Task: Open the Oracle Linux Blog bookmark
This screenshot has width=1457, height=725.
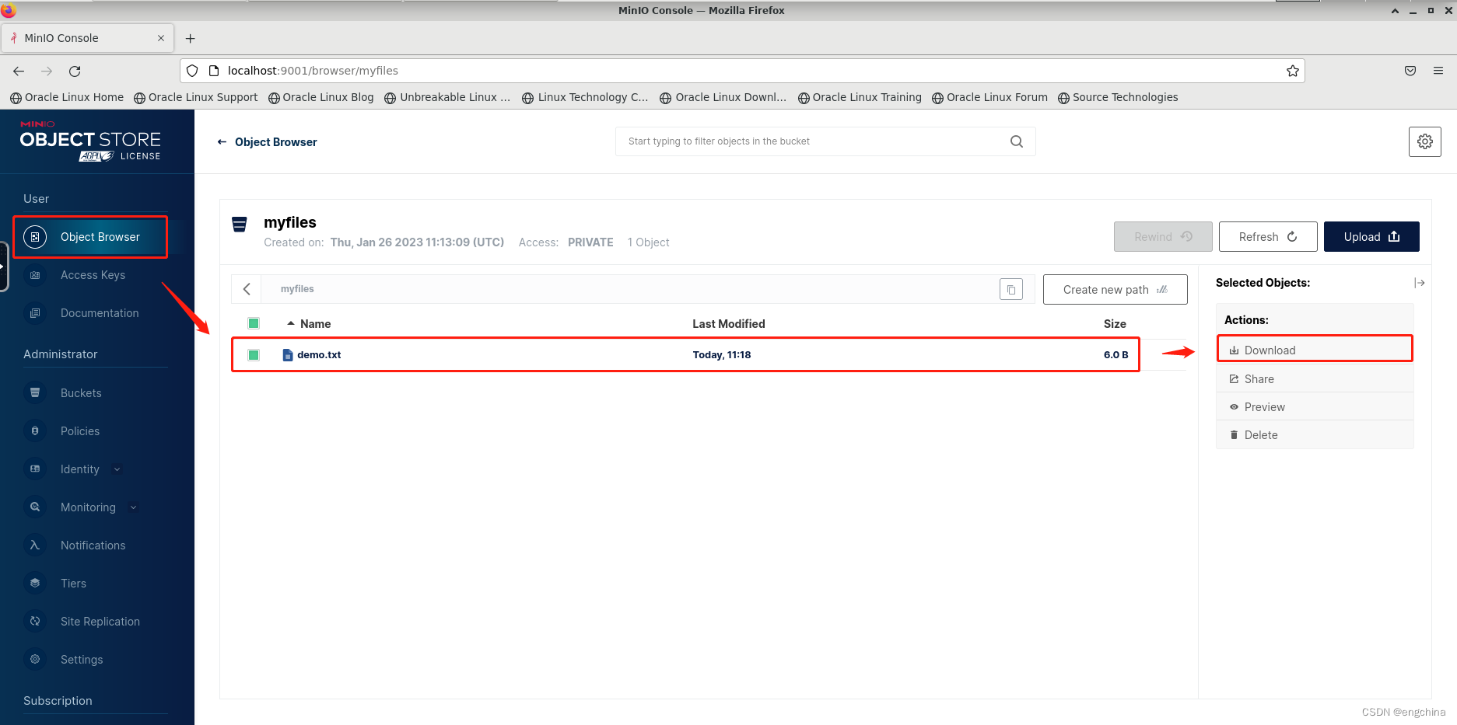Action: (321, 97)
